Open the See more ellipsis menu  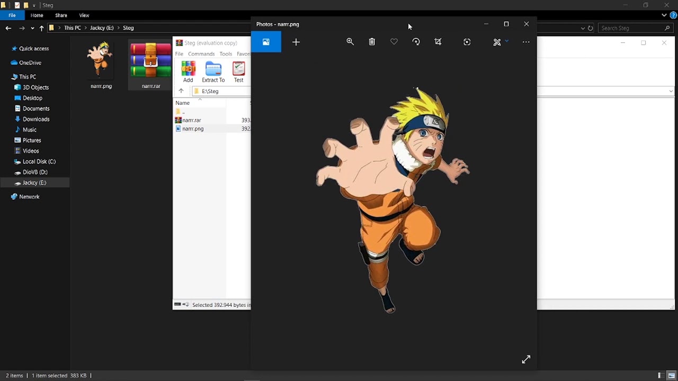526,42
